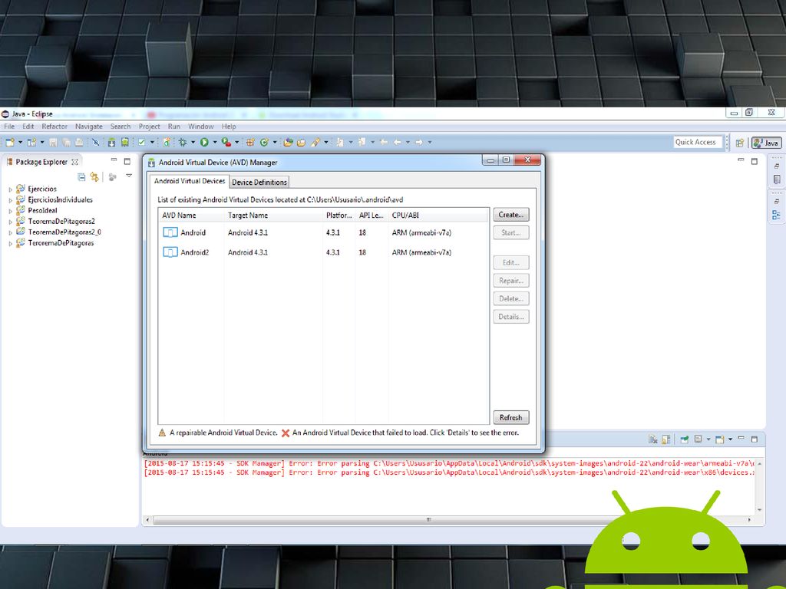Open the Window menu
The width and height of the screenshot is (786, 589).
tap(201, 127)
